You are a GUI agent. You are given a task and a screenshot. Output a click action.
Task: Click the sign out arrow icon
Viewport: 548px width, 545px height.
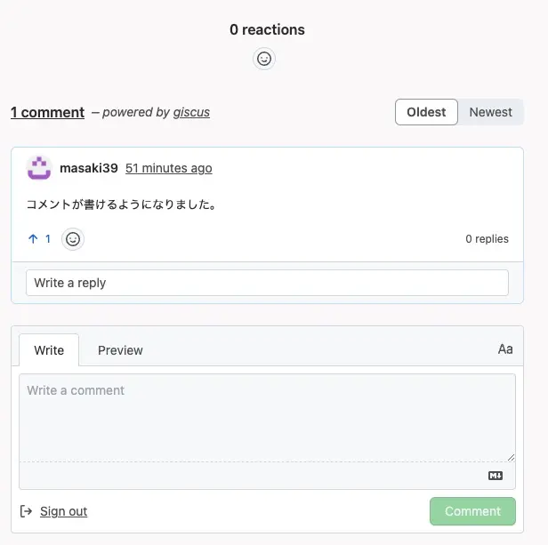click(x=26, y=511)
